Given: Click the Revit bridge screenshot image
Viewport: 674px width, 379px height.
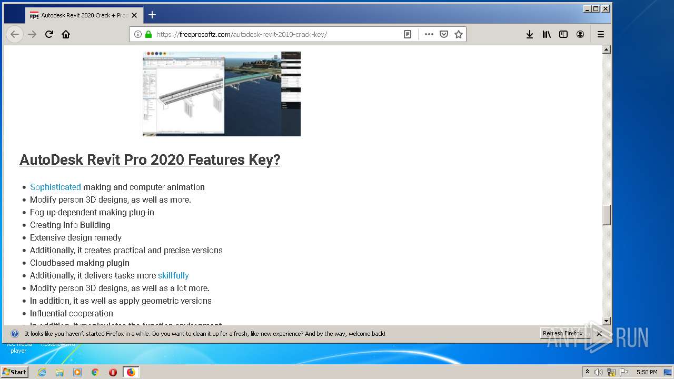Looking at the screenshot, I should 222,94.
